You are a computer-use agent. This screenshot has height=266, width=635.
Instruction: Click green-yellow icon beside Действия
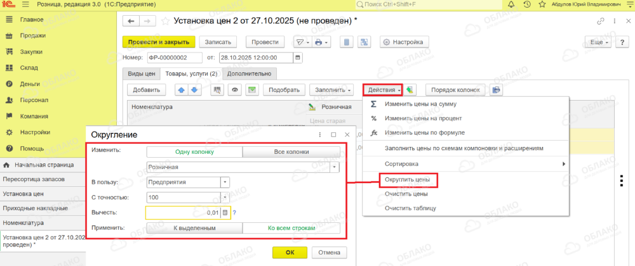pyautogui.click(x=410, y=90)
